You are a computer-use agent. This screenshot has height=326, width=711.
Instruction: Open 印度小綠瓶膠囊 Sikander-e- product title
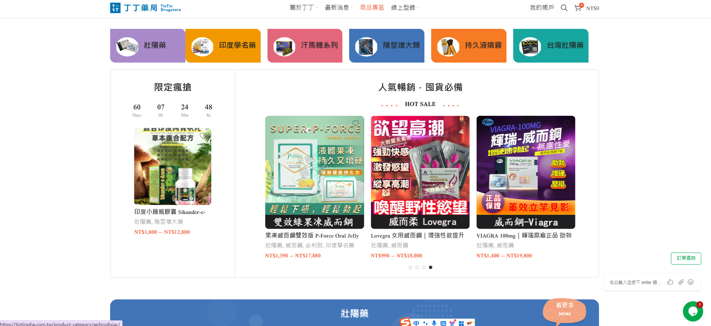click(170, 212)
